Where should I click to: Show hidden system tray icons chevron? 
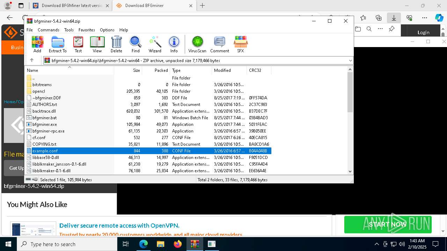click(x=376, y=244)
